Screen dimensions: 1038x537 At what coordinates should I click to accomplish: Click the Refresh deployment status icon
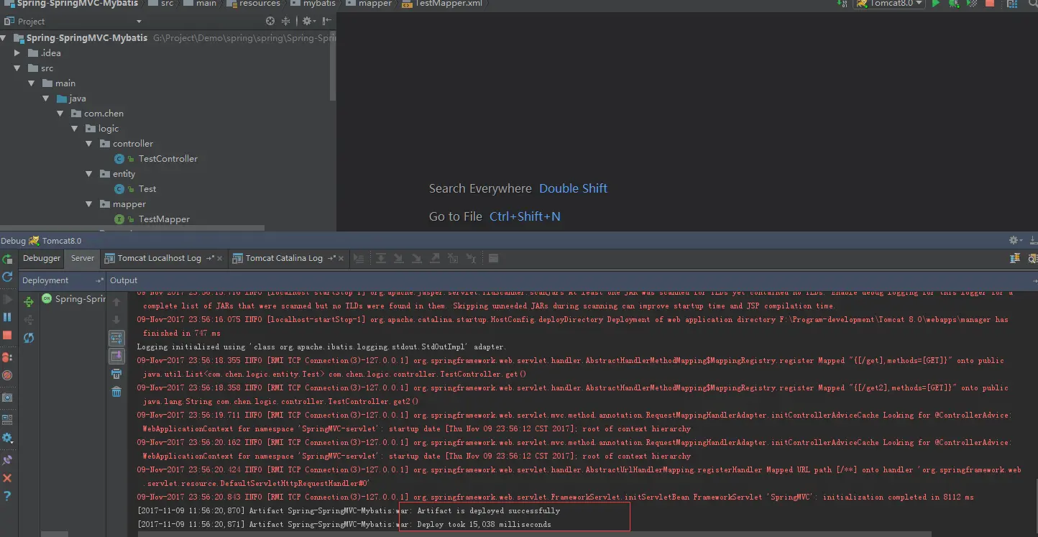coord(29,338)
